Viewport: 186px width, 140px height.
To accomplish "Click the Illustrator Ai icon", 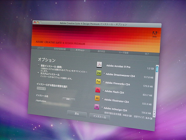I will coord(97,98).
